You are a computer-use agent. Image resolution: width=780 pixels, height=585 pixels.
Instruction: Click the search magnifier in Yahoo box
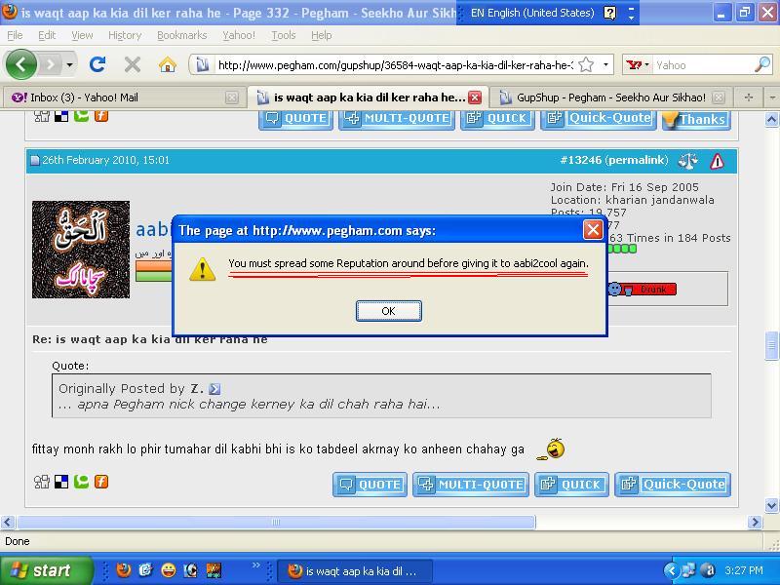click(x=761, y=65)
